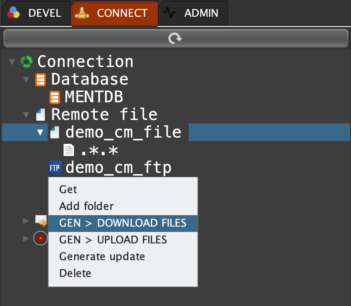Collapse the demo_cm_file node arrow
The width and height of the screenshot is (351, 306).
coord(41,132)
